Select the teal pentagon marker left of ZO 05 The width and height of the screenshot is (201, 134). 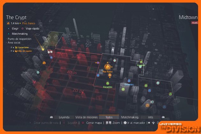click(x=38, y=72)
